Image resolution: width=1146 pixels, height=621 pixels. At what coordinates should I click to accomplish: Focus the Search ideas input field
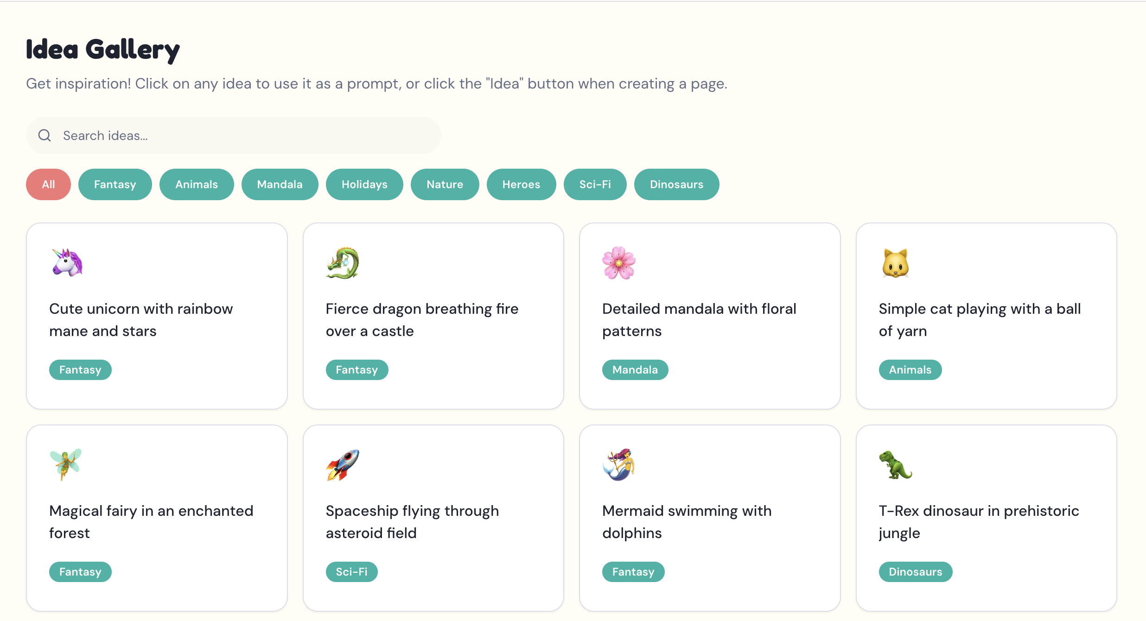click(x=246, y=135)
